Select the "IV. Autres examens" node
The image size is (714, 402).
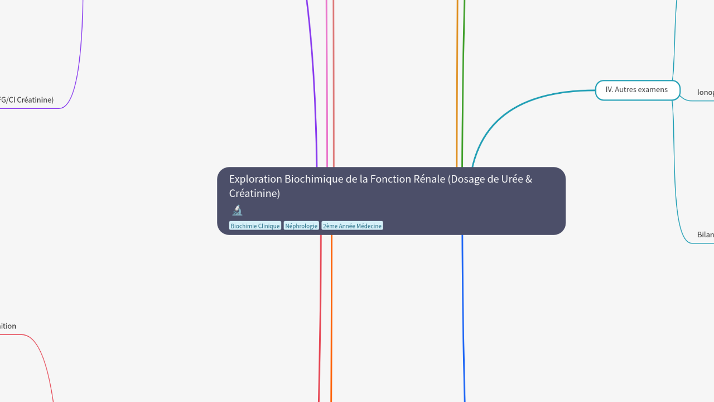click(637, 89)
